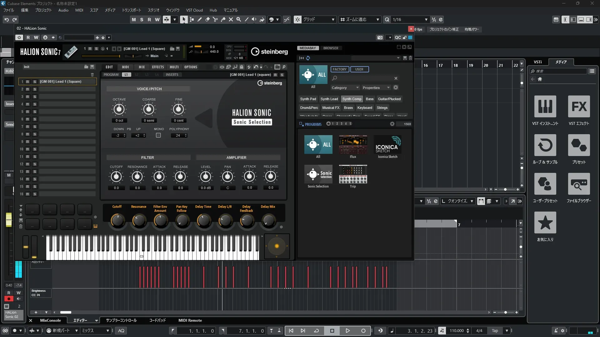Select the Glue tool

pos(223,19)
